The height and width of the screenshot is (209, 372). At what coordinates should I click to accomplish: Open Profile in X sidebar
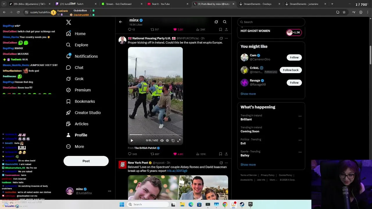pyautogui.click(x=77, y=135)
